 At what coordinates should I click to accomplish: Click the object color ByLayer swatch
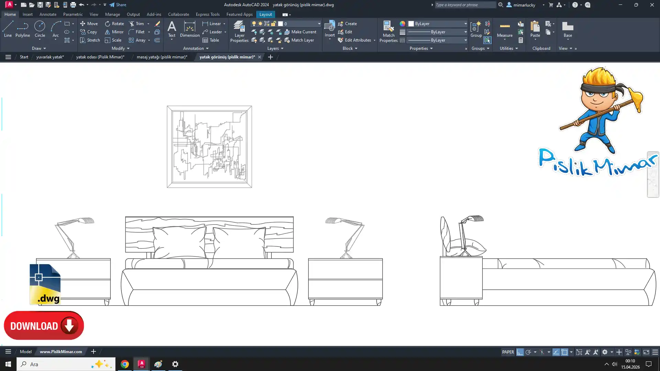point(411,24)
